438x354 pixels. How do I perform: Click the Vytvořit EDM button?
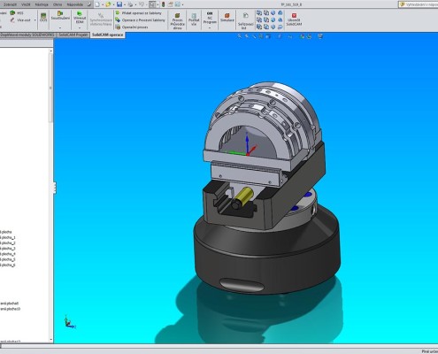pyautogui.click(x=80, y=17)
